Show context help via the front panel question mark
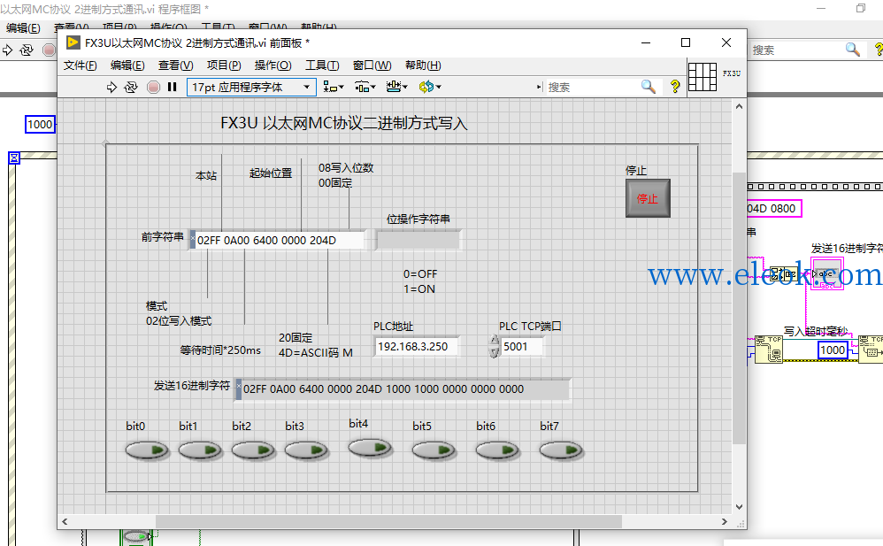 click(x=675, y=87)
